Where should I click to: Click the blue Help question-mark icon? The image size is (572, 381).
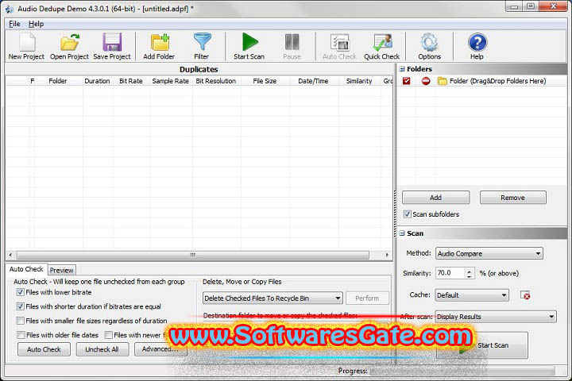[x=477, y=46]
